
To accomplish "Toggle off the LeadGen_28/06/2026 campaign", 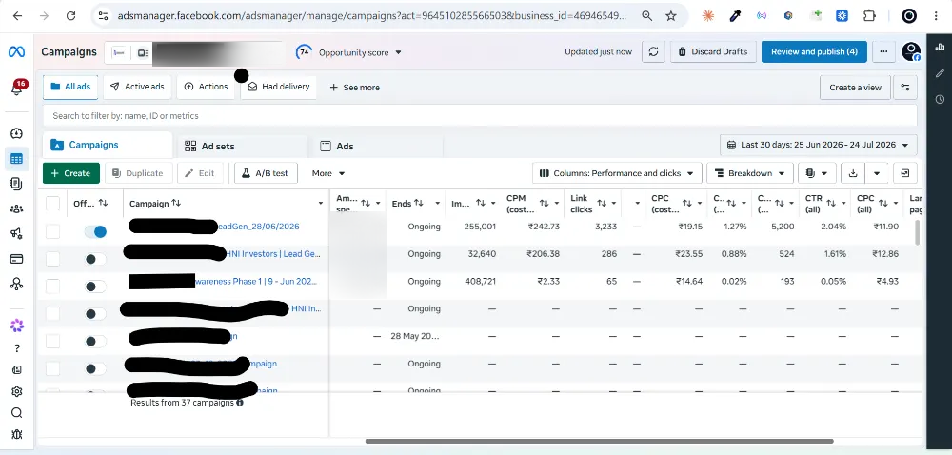I will (95, 231).
